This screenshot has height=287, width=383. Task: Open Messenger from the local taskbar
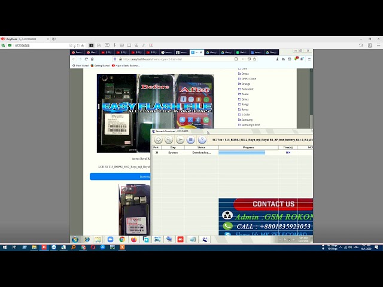103,248
